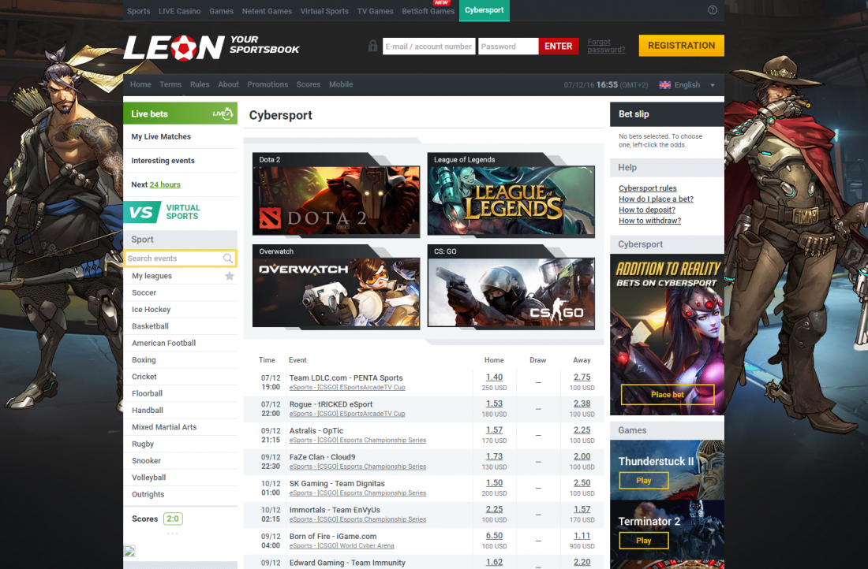Image resolution: width=868 pixels, height=569 pixels.
Task: Switch to the Netent Games tab
Action: click(x=267, y=11)
